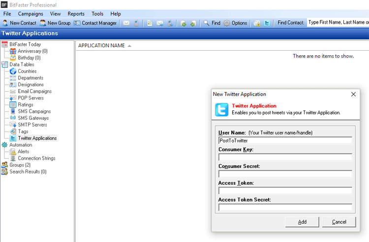Open Designations in the sidebar tree
Screen dimensions: 369x242
click(31, 85)
